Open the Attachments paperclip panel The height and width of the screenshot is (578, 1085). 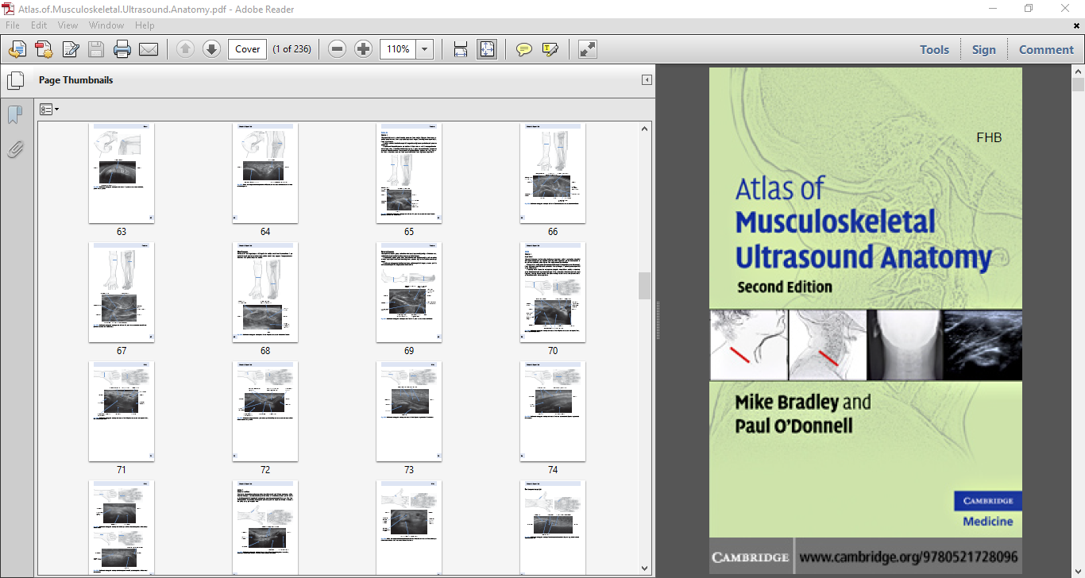point(15,148)
